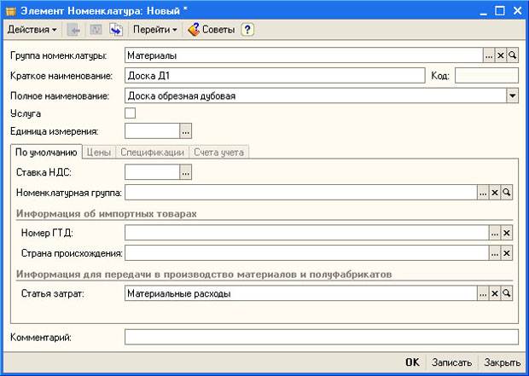Clear the Страна происхождения field
529x376 pixels.
(x=507, y=253)
